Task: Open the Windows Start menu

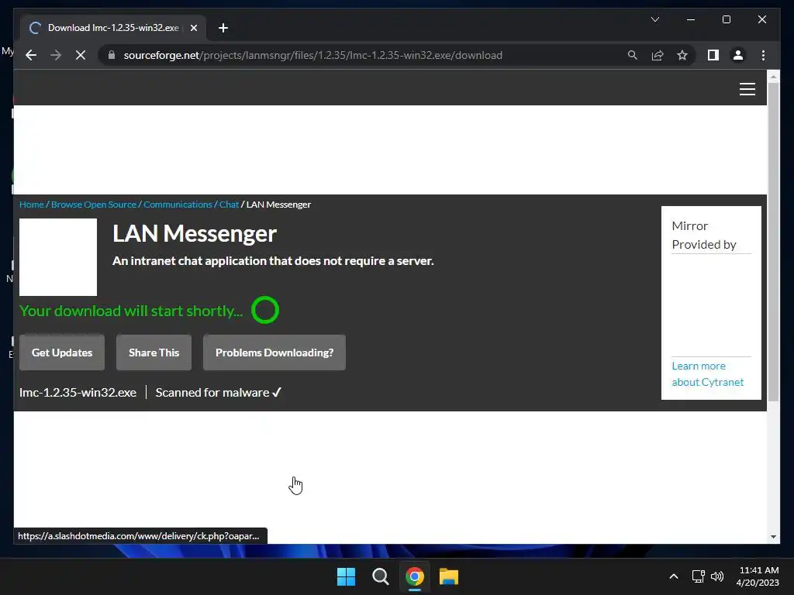Action: point(347,576)
